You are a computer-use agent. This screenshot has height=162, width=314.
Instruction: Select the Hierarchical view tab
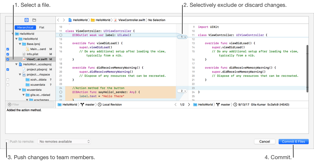point(25,27)
